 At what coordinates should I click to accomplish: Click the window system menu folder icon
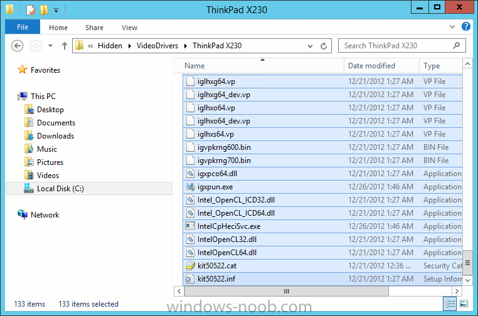point(9,9)
